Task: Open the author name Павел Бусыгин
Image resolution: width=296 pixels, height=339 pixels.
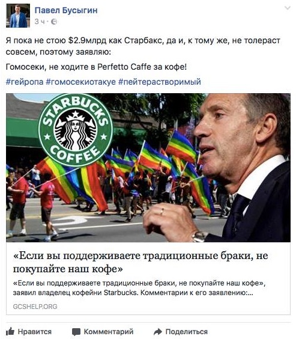Action: (66, 10)
